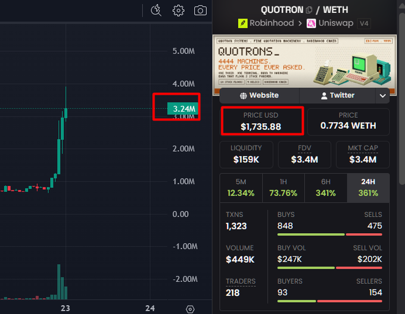The height and width of the screenshot is (314, 405).
Task: Click the LIQUIDITY $159K box
Action: coord(246,155)
